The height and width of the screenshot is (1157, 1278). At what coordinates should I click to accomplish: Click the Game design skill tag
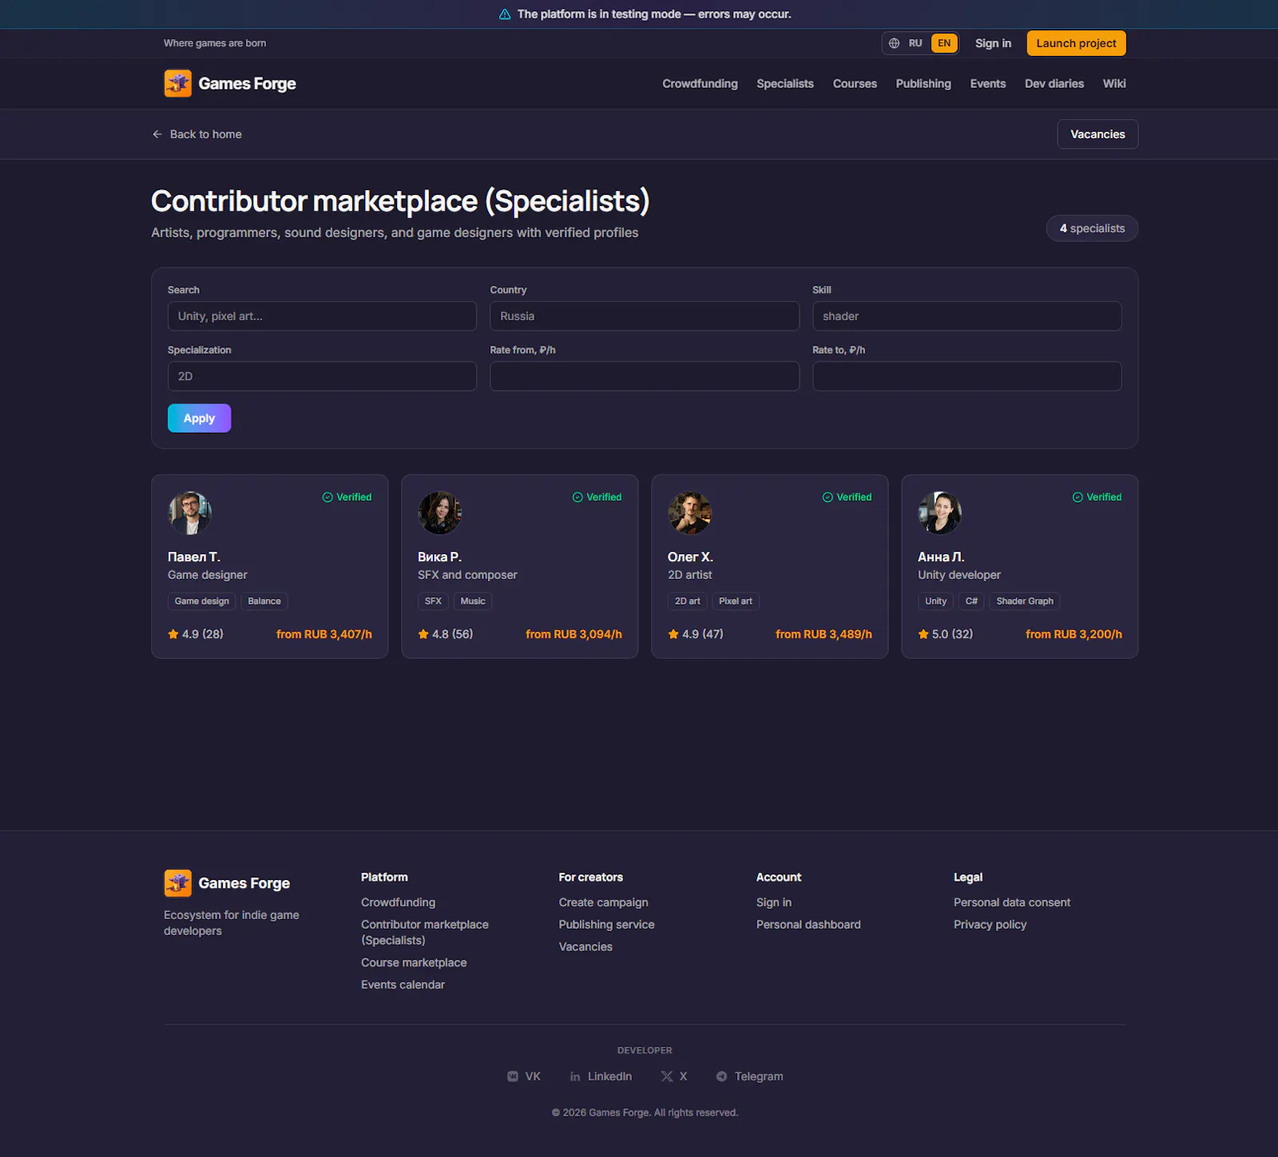(x=201, y=601)
